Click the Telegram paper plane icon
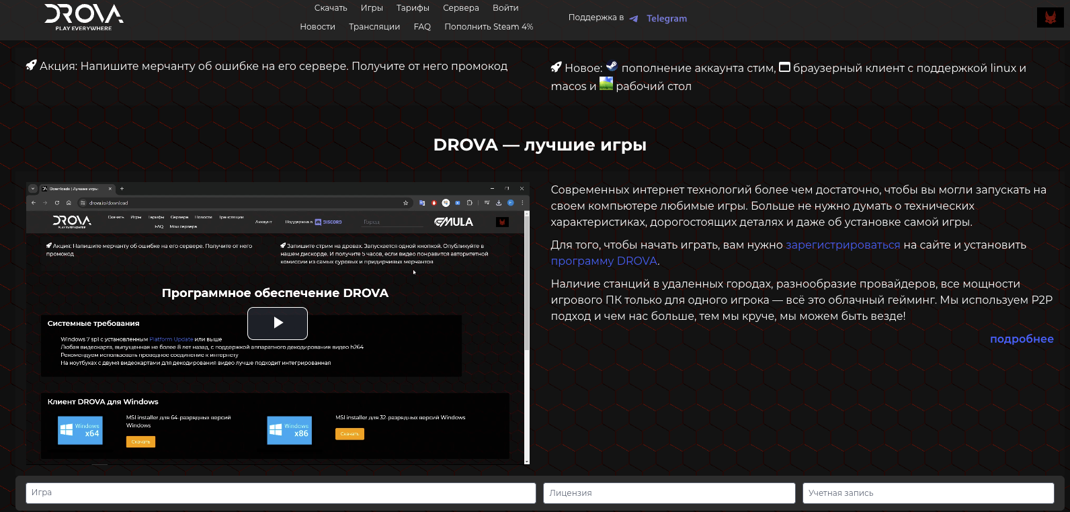1070x512 pixels. pos(633,19)
